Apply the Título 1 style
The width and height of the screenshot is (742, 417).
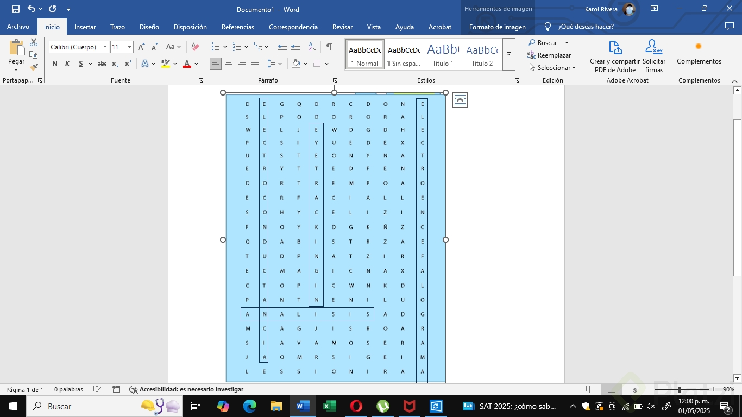point(443,54)
